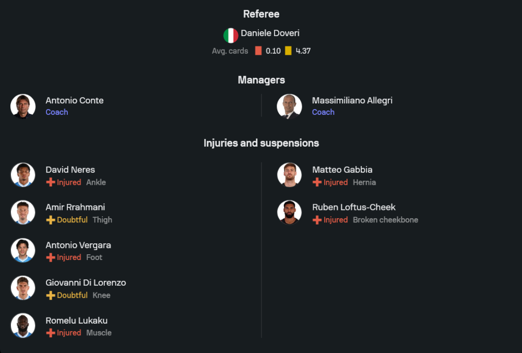The width and height of the screenshot is (522, 353).
Task: Open the Ruben Loftus-Cheek name link
Action: point(353,207)
